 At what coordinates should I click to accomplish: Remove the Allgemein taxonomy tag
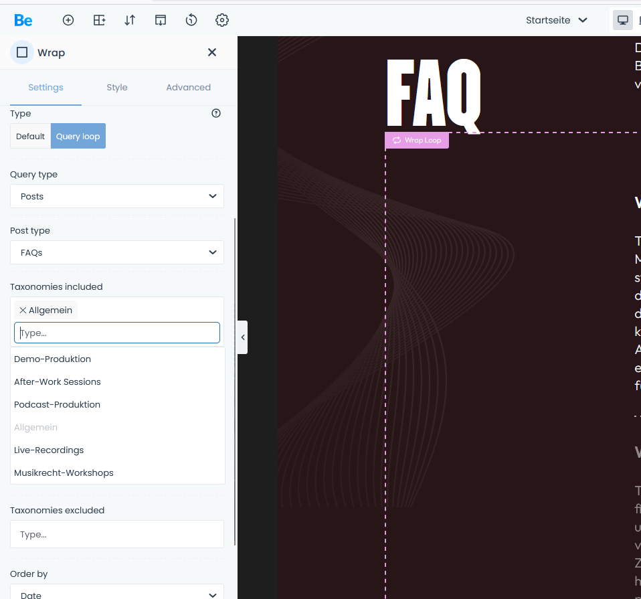(23, 310)
